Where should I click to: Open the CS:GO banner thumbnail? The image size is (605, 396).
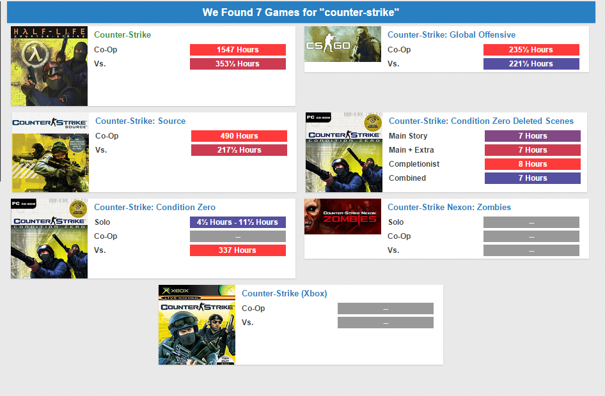click(x=343, y=44)
